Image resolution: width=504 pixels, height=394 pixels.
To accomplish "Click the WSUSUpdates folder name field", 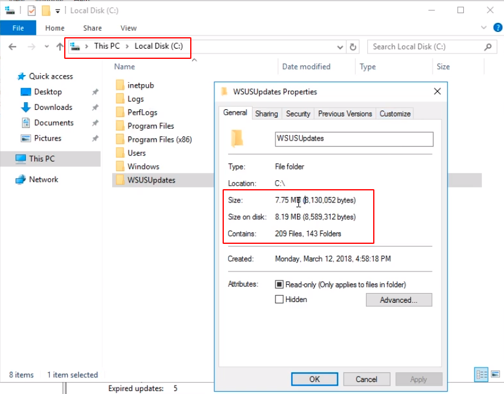I will pos(354,139).
